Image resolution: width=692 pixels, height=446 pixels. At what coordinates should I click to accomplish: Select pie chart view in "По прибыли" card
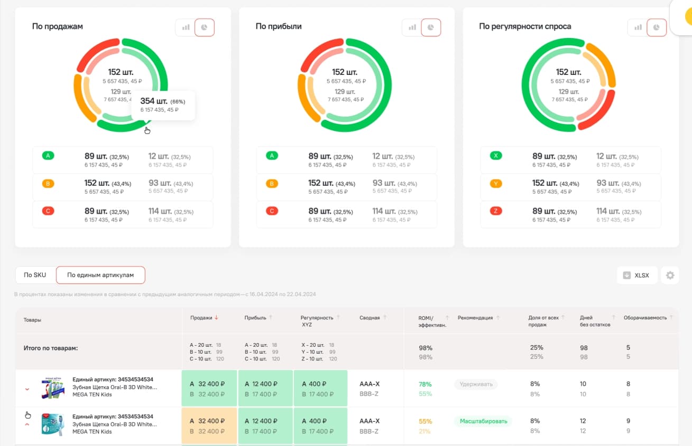431,27
